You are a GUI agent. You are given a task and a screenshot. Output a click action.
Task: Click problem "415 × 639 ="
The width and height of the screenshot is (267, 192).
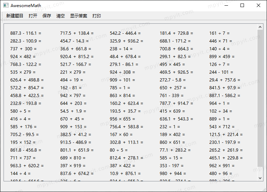pyautogui.click(x=172, y=111)
